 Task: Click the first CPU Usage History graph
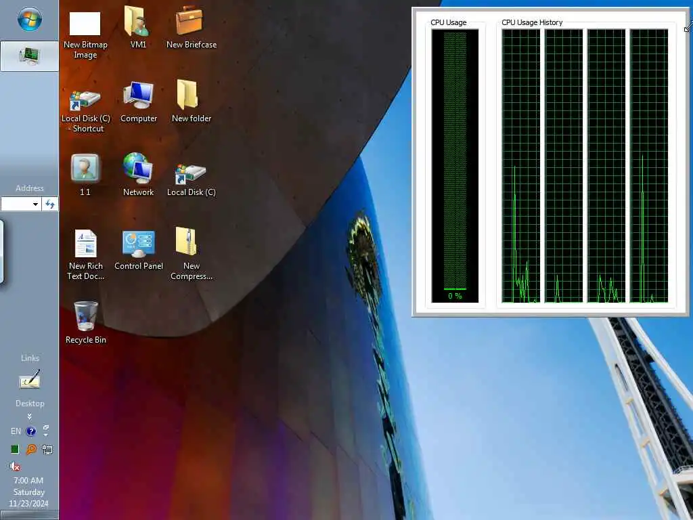[x=521, y=166]
